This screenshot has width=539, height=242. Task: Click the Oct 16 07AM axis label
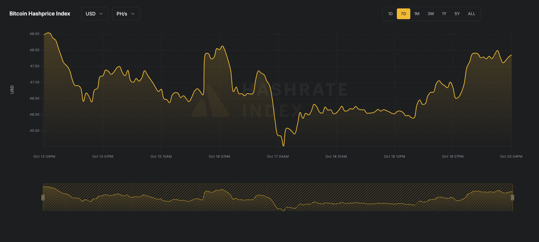[x=219, y=157]
